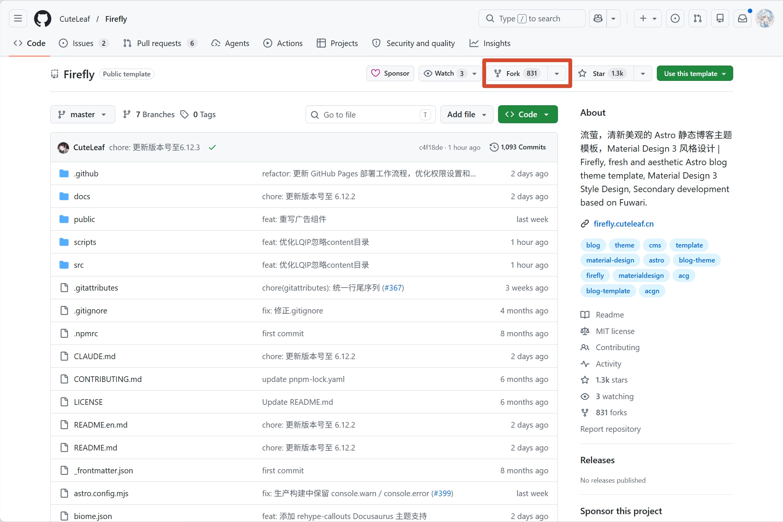Open commit hash c4f18de
The width and height of the screenshot is (783, 522).
[431, 148]
